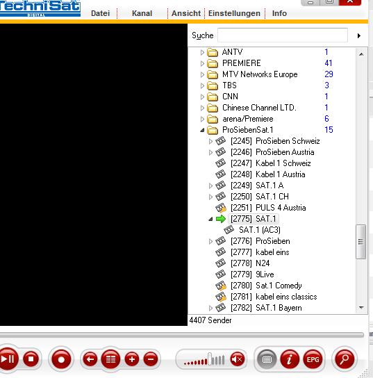Screen dimensions: 373x378
Task: Click the film icon for kabel eins
Action: coord(220,252)
